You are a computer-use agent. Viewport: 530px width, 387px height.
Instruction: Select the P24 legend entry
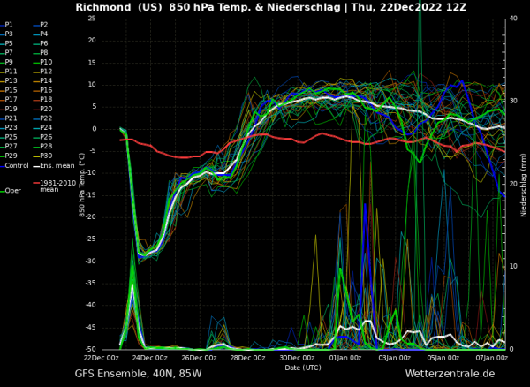click(46, 127)
